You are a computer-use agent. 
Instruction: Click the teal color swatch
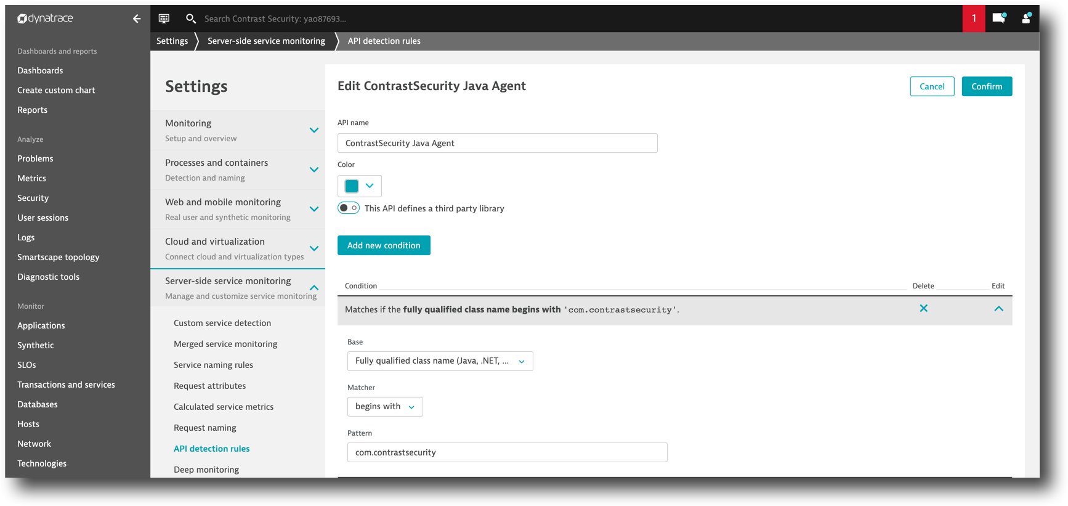[352, 186]
